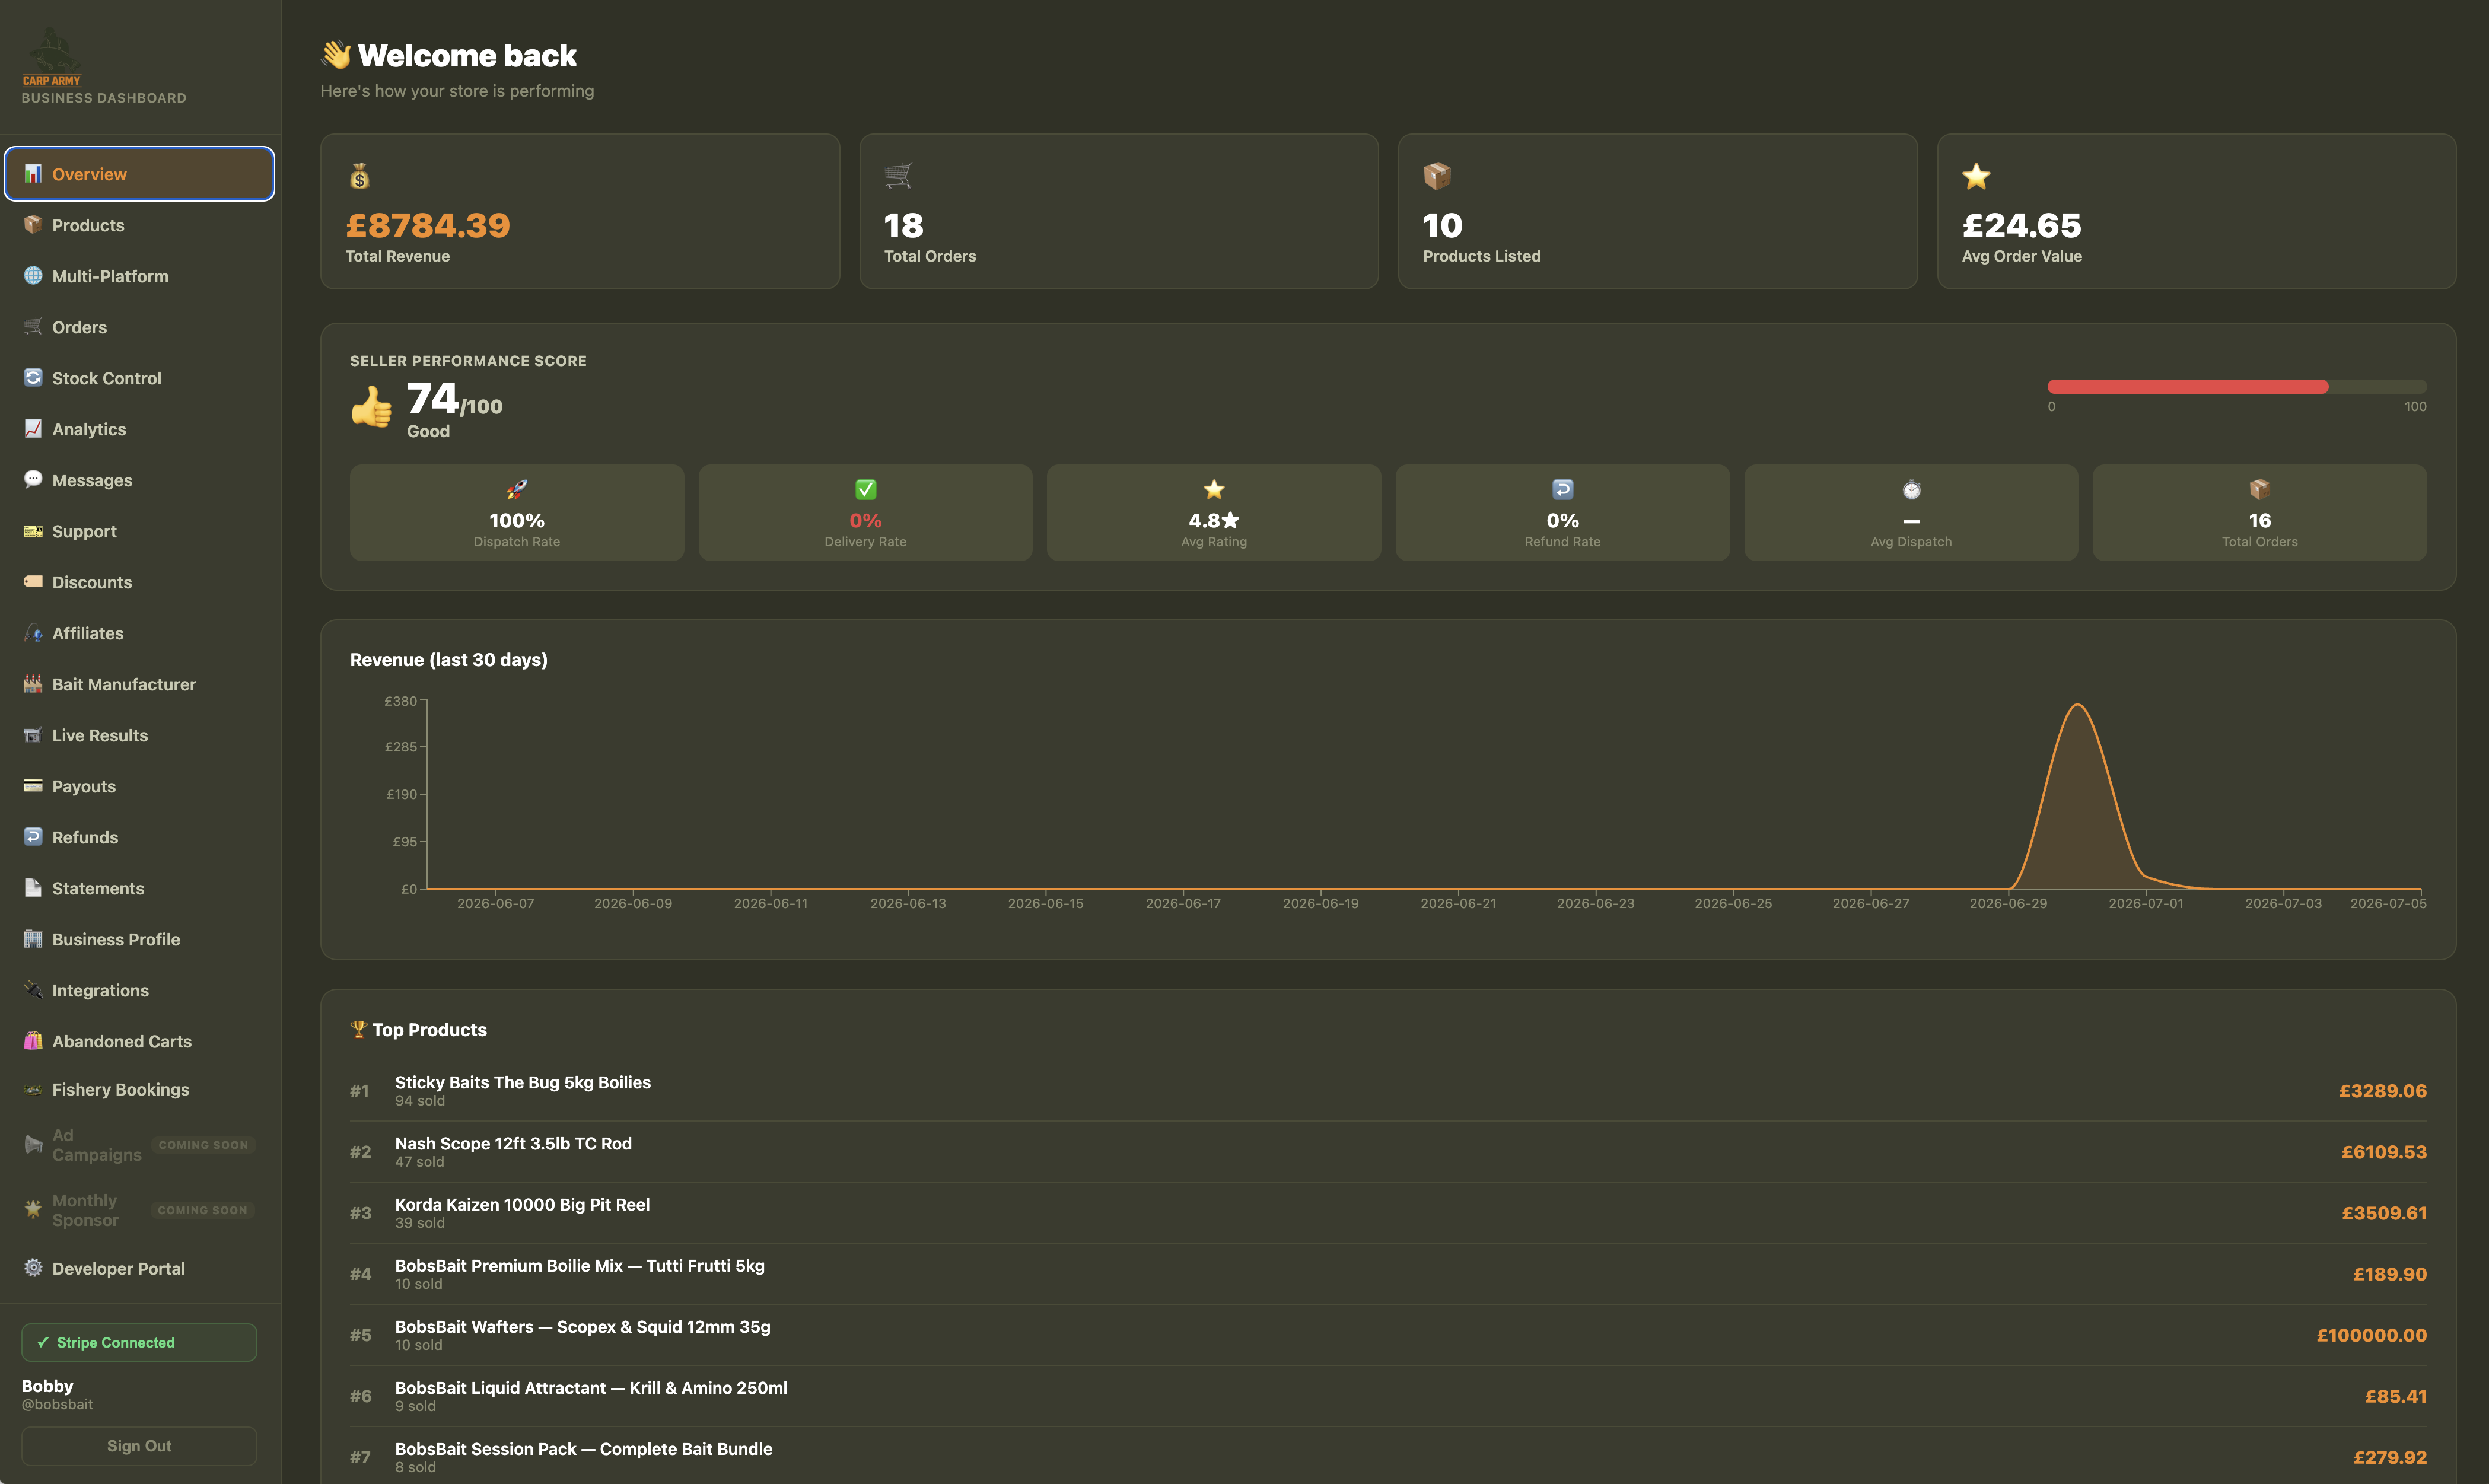Screen dimensions: 2489x1484
Task: Open the Products menu item
Action: [x=139, y=225]
